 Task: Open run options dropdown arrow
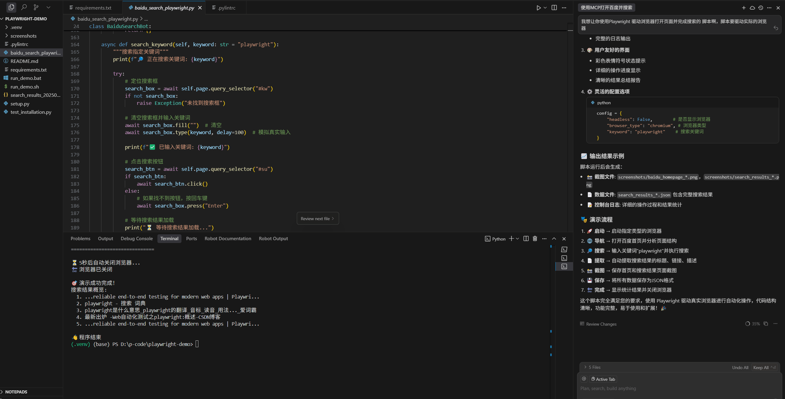pos(545,8)
